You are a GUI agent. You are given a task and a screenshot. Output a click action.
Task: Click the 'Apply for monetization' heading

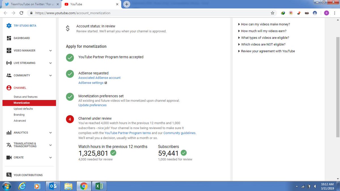pyautogui.click(x=86, y=46)
